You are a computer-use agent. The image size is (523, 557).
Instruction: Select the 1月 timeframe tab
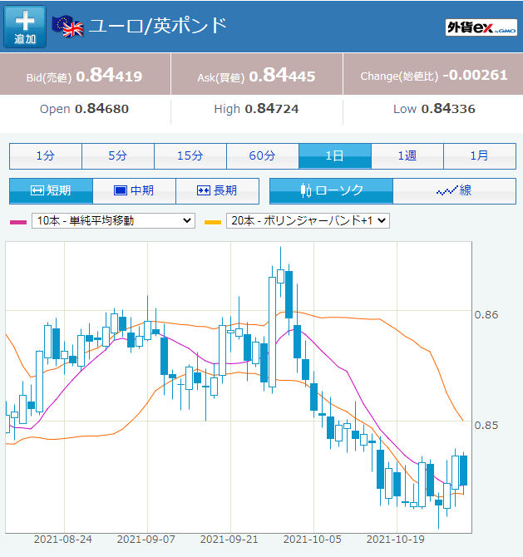480,156
